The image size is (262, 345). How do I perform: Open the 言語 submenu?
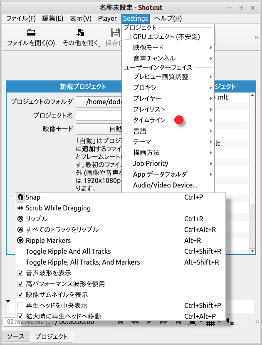tap(168, 131)
